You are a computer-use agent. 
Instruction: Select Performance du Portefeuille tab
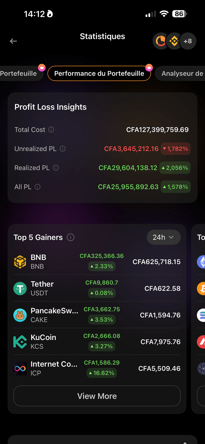[99, 73]
